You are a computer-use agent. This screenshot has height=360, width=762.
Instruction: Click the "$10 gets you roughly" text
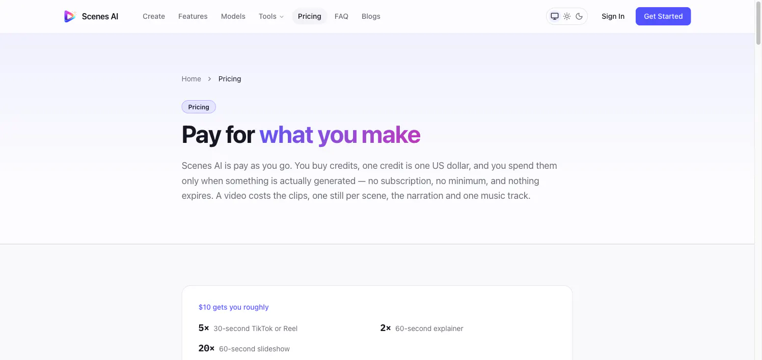[234, 307]
